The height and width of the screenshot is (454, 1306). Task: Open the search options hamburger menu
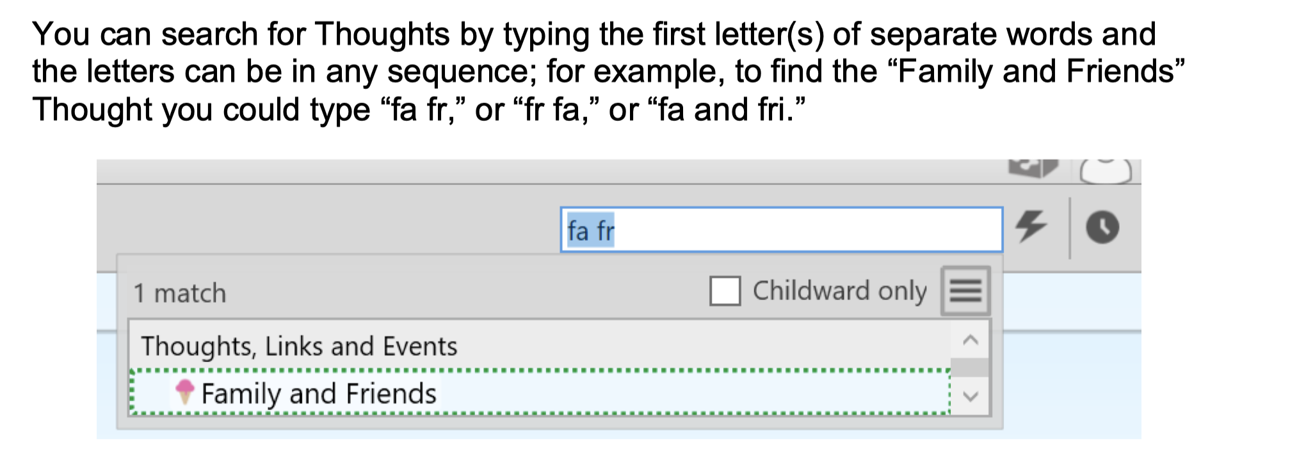tap(965, 291)
